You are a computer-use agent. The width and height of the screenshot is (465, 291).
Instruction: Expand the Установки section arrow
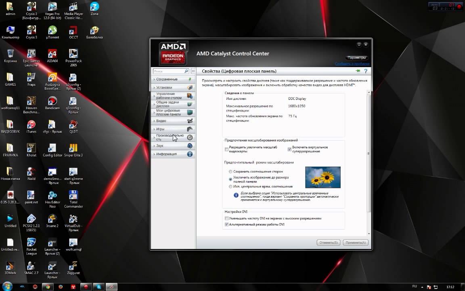[x=154, y=88]
